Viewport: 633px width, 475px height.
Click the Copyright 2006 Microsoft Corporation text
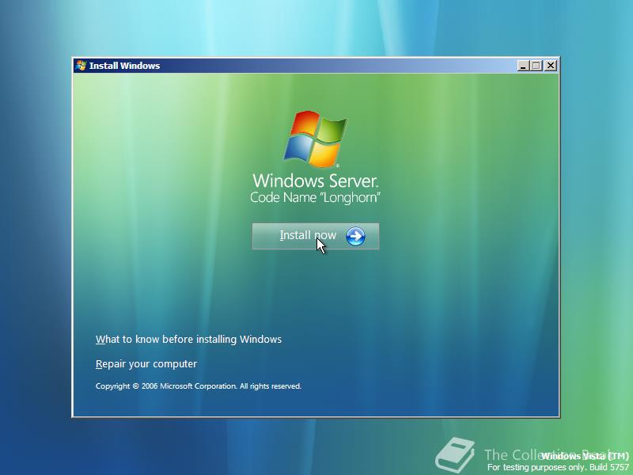pos(199,386)
